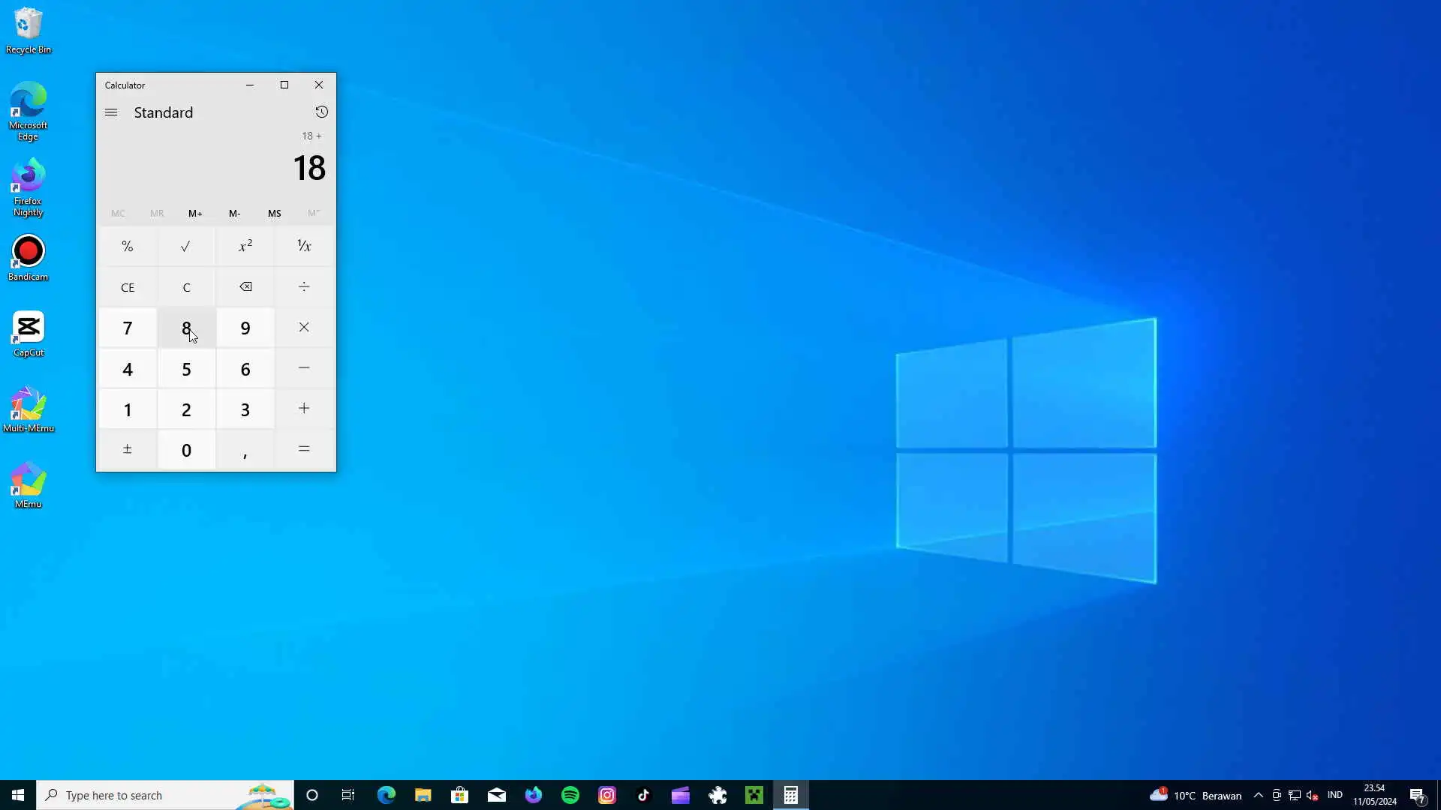Toggle the plus/minus sign key
The height and width of the screenshot is (810, 1441).
(128, 450)
